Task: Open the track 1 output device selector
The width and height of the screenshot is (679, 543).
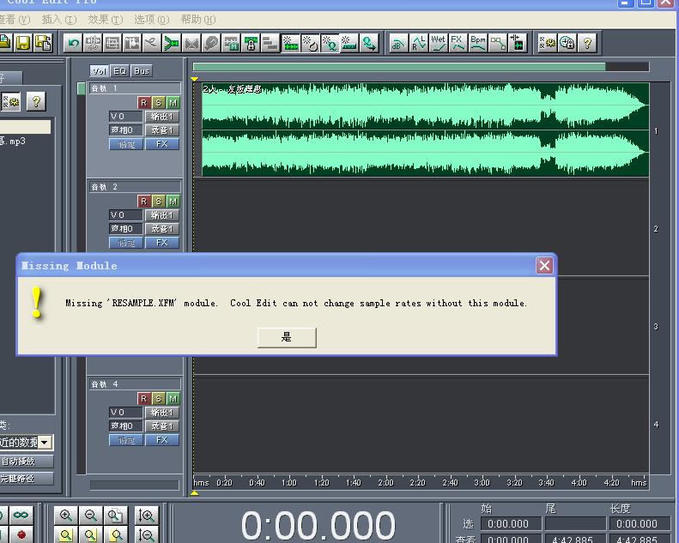Action: click(161, 117)
